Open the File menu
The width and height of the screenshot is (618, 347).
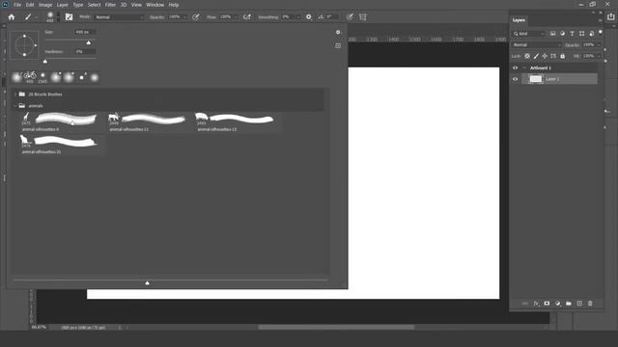(17, 5)
